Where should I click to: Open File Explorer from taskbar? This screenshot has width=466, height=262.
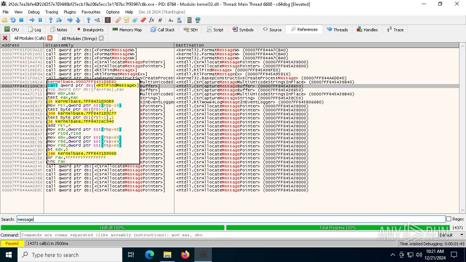[x=167, y=255]
